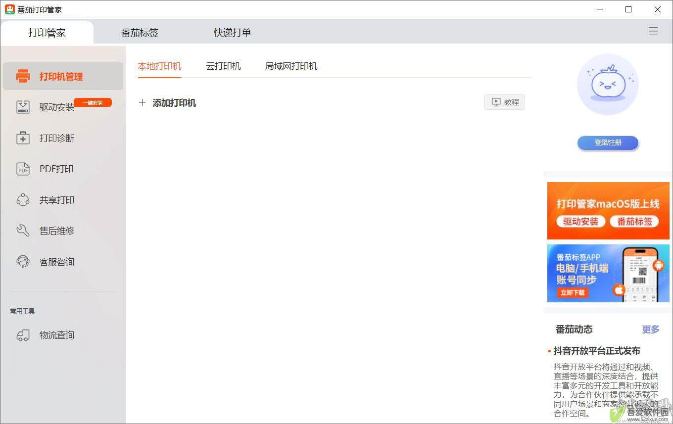Click the 驱动安装 driver install icon
673x424 pixels.
click(23, 107)
